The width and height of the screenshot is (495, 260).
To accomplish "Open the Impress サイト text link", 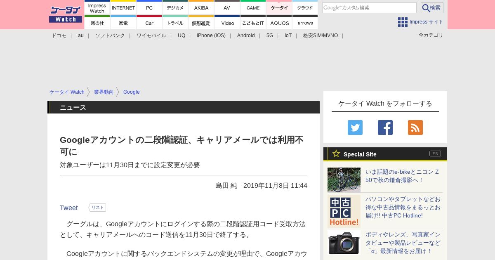I will [427, 22].
